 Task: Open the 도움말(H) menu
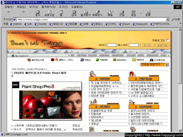pyautogui.click(x=77, y=7)
